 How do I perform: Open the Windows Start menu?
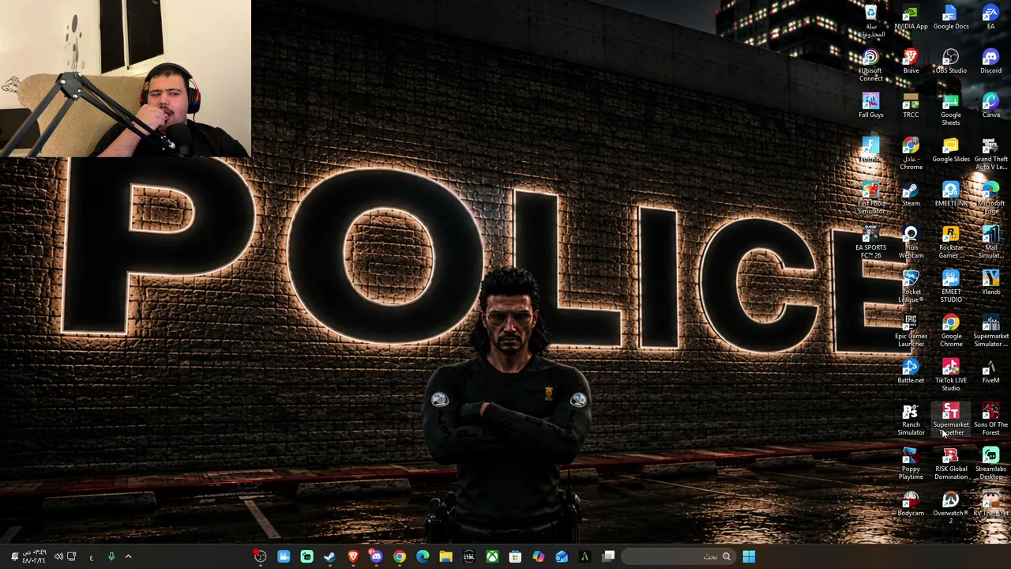click(x=749, y=556)
